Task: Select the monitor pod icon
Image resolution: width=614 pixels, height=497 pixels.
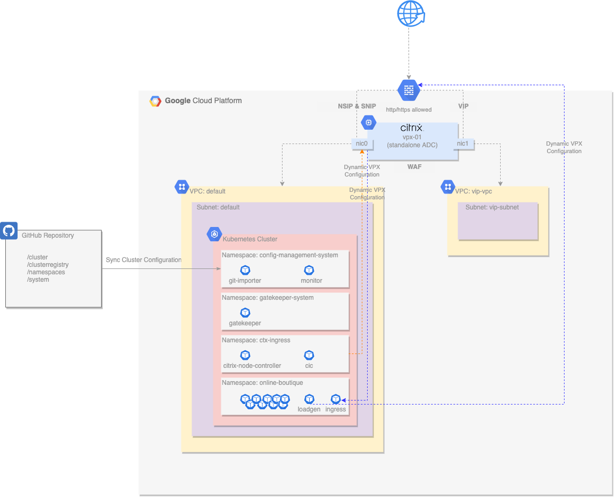Action: tap(309, 270)
